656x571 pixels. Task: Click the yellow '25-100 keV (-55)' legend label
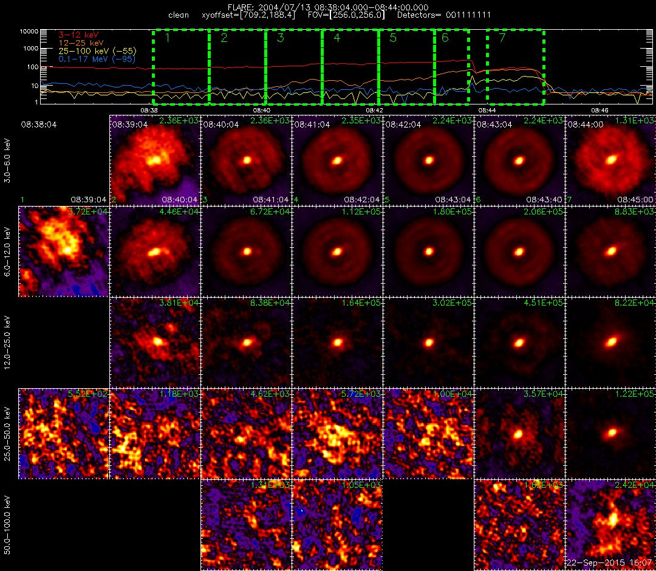97,51
